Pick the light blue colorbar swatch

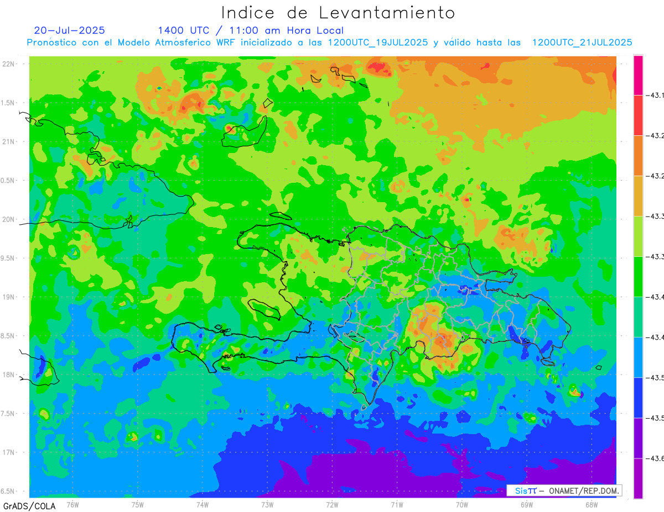[x=638, y=357]
